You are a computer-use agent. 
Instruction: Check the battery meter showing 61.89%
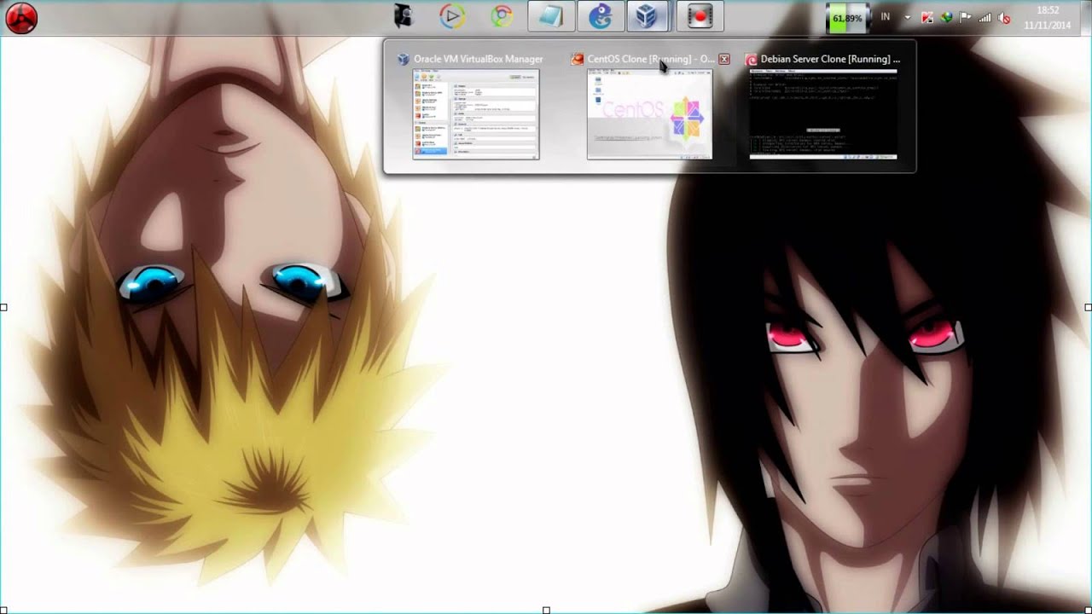tap(847, 18)
